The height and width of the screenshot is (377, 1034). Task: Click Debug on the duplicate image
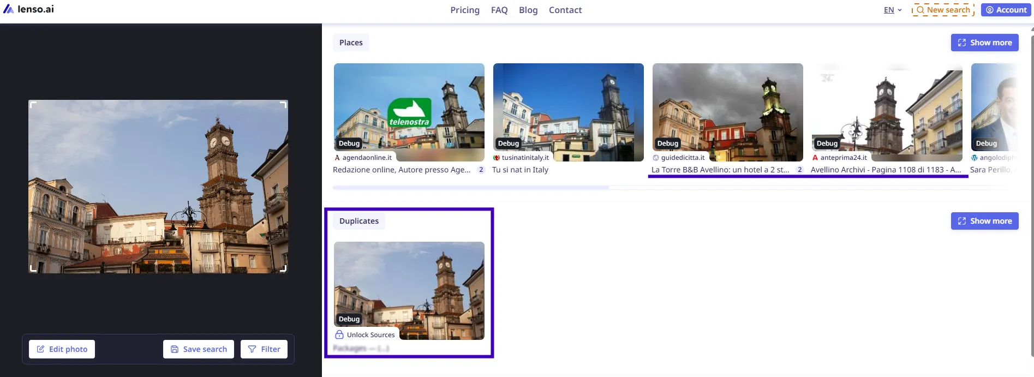pyautogui.click(x=349, y=319)
